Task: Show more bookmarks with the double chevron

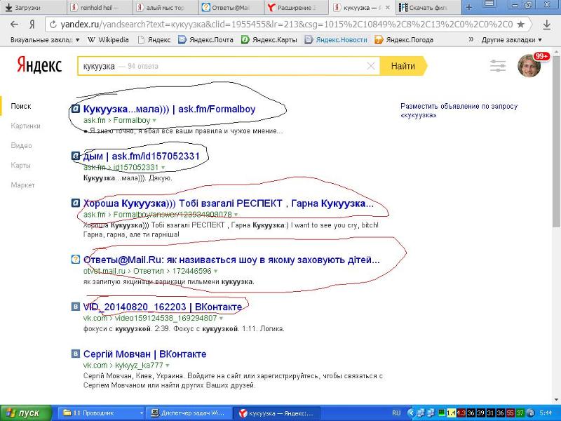Action: (x=471, y=39)
